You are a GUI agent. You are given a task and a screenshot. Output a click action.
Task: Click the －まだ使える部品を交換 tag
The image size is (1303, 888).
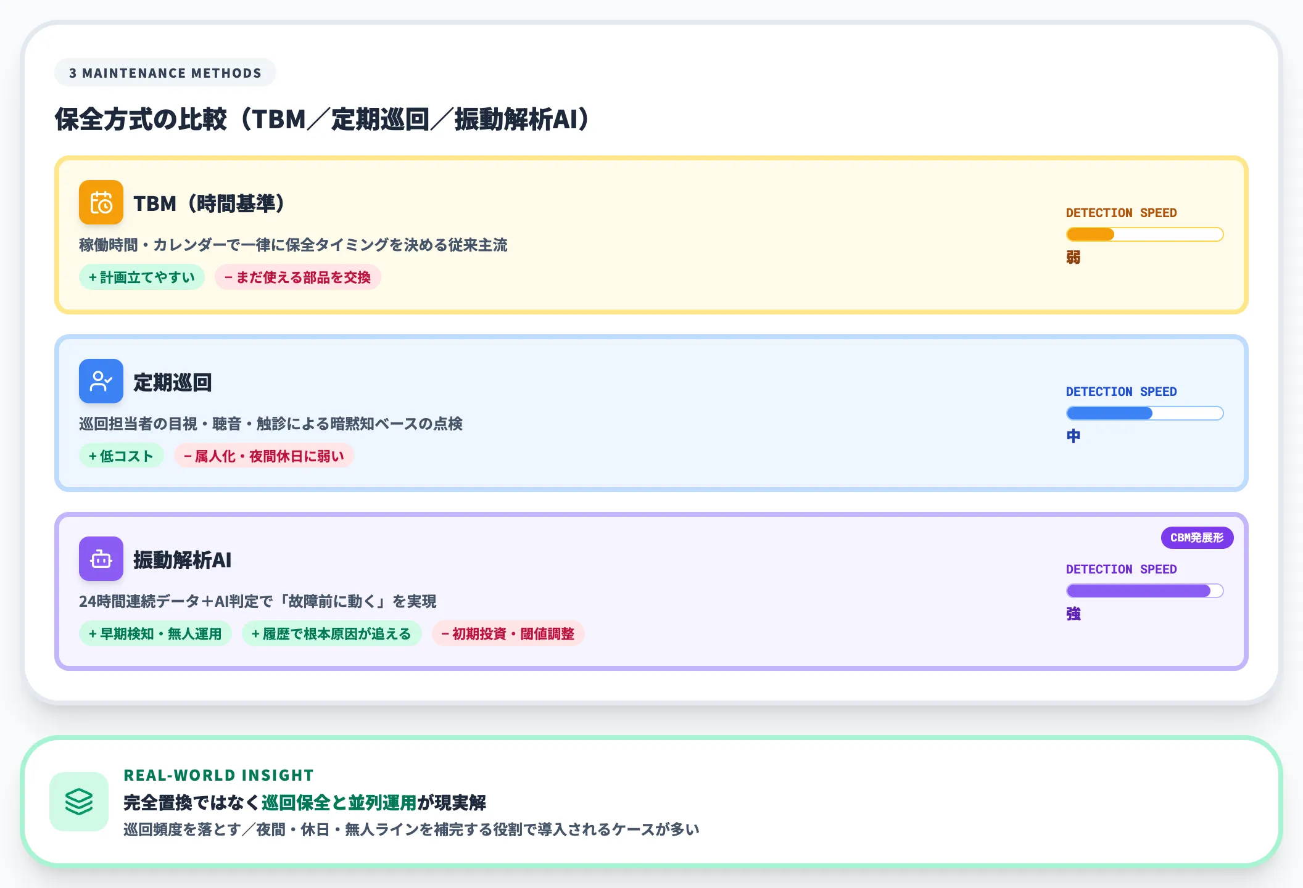click(x=298, y=277)
